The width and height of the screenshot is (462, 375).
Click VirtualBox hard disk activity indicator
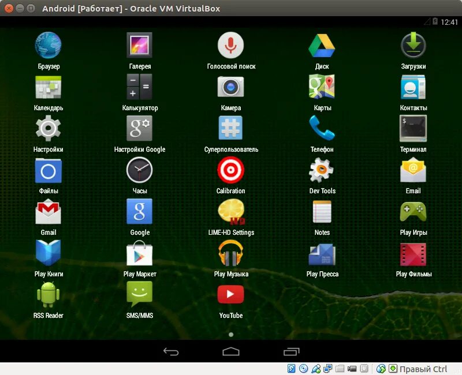292,369
